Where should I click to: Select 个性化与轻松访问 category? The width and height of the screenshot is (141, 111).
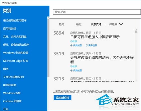click(14, 77)
